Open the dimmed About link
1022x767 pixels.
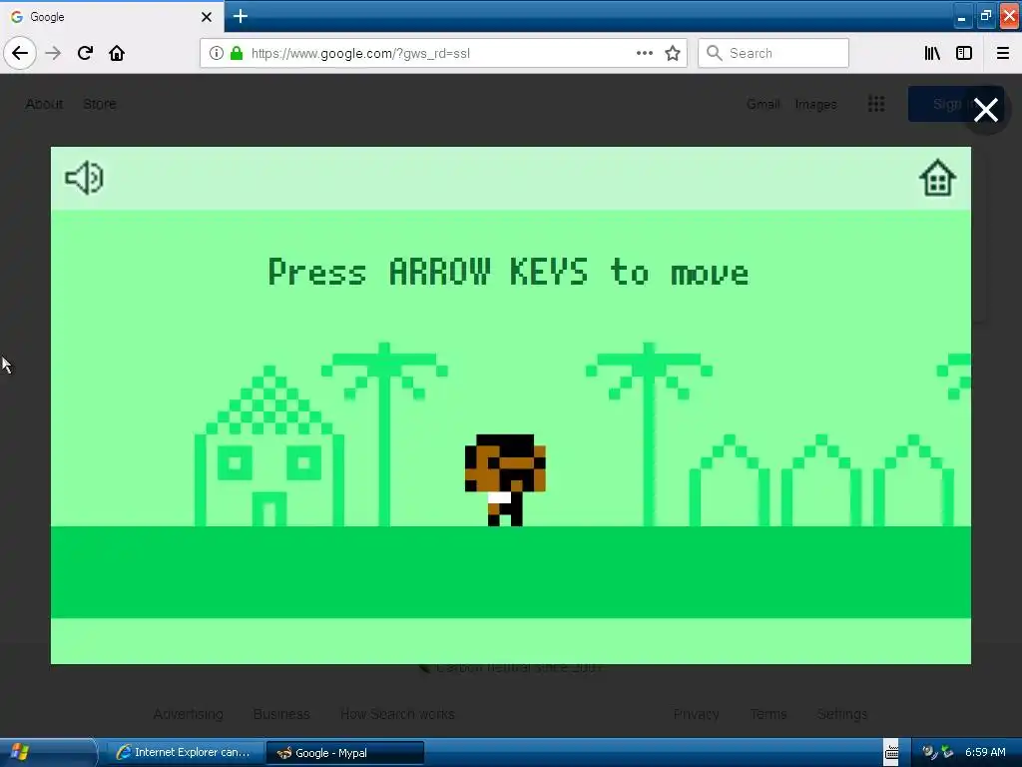click(44, 104)
